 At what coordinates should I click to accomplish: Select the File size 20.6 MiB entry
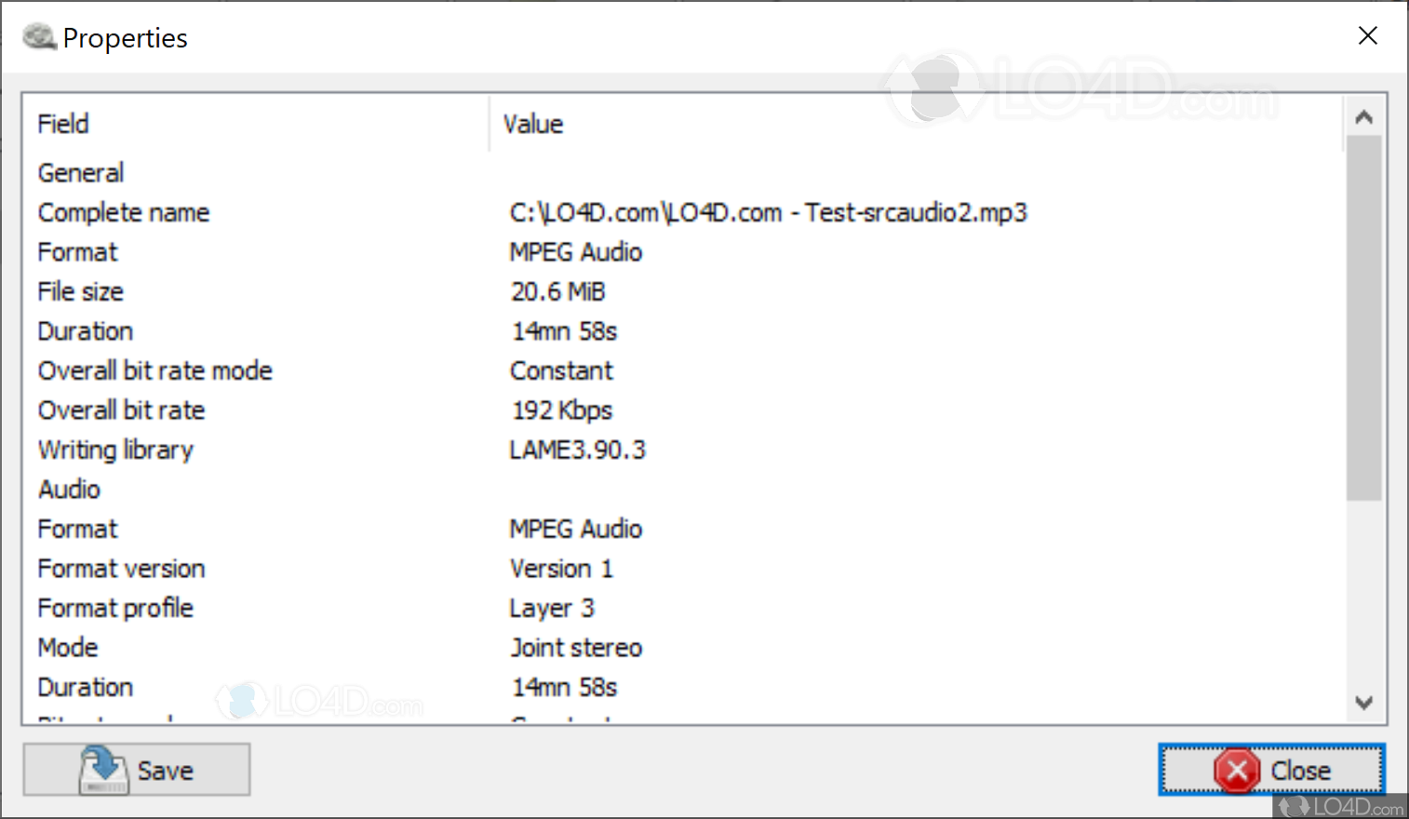click(557, 291)
